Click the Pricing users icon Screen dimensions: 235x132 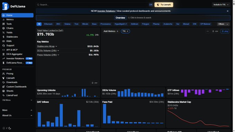click(3, 74)
